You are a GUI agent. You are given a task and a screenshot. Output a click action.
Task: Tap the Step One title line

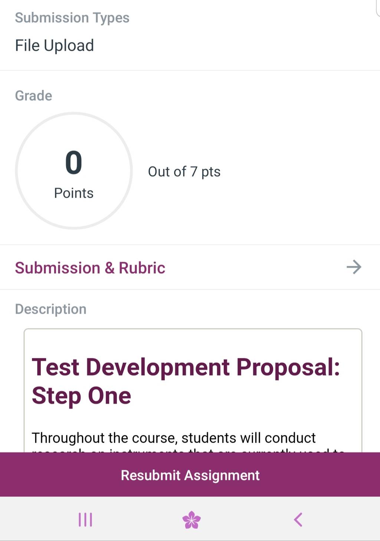pyautogui.click(x=81, y=396)
